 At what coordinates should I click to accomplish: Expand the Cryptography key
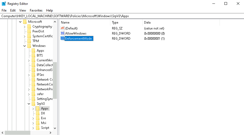(x=25, y=27)
